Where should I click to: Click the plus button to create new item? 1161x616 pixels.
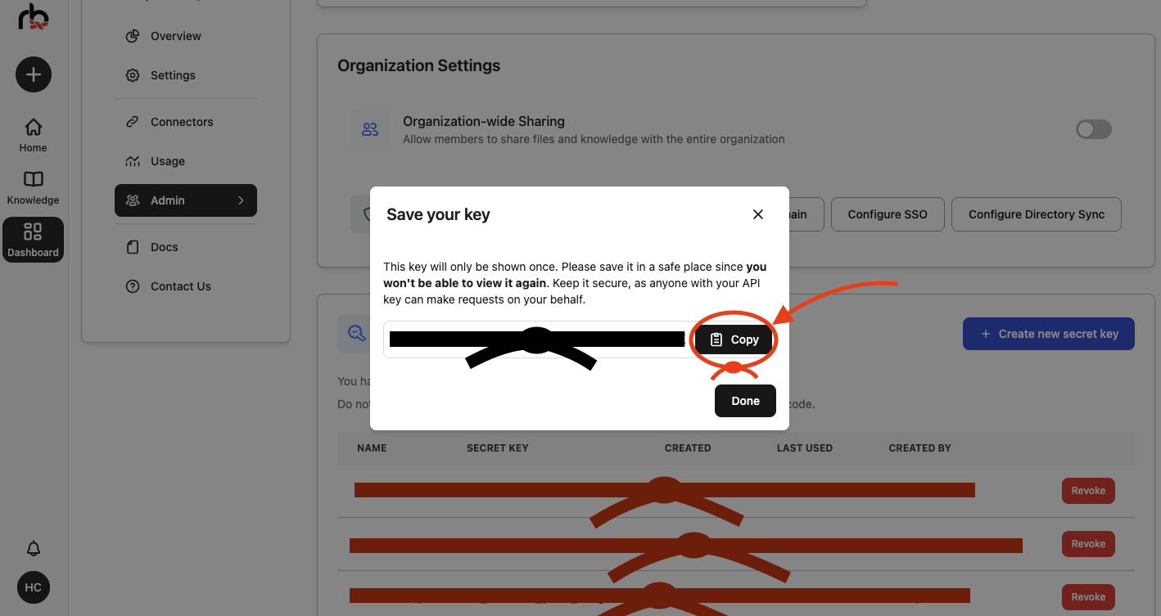click(x=33, y=74)
